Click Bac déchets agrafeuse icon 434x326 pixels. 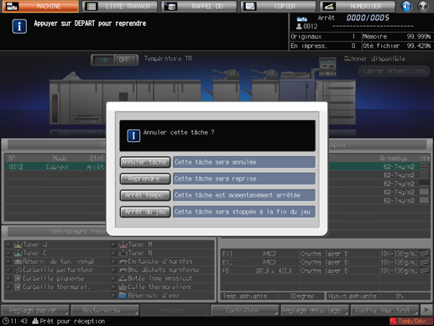(x=123, y=270)
